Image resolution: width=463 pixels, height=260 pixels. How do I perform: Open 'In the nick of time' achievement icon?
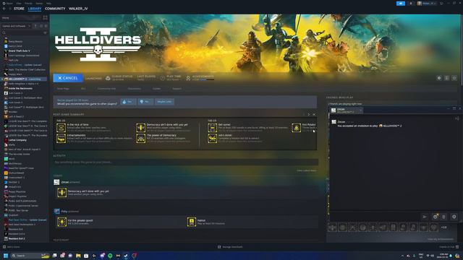pyautogui.click(x=61, y=128)
